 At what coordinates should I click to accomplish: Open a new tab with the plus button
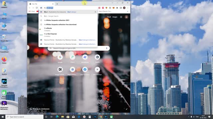pyautogui.click(x=57, y=4)
